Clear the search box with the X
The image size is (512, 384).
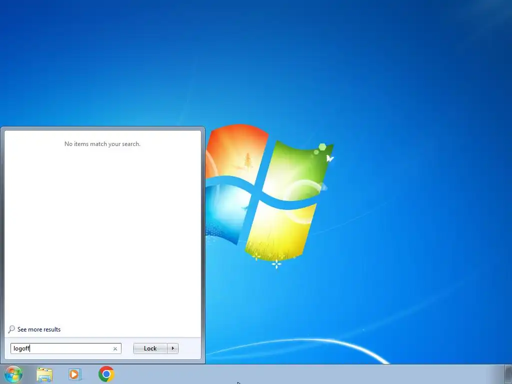point(115,348)
